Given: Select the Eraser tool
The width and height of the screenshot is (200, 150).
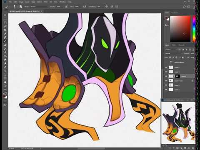Looking at the screenshot, I should click(x=5, y=52).
